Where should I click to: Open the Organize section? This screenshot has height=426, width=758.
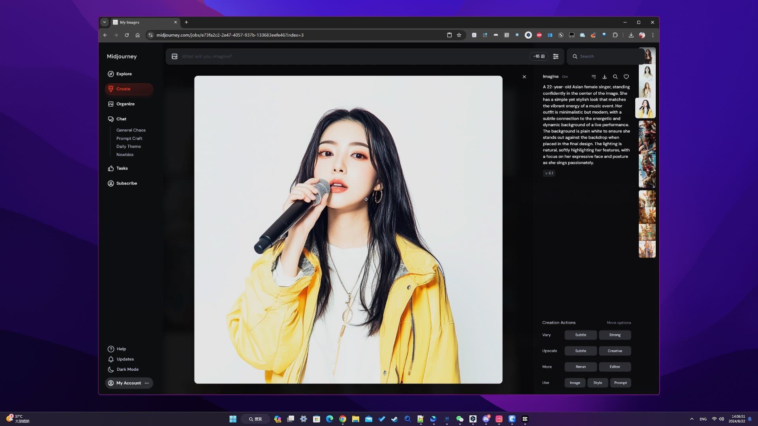(x=125, y=104)
